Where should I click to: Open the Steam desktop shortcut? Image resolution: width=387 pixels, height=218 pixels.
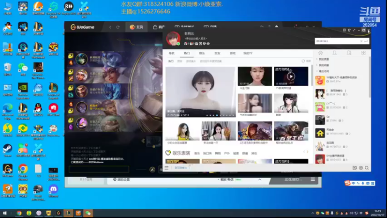(8, 151)
